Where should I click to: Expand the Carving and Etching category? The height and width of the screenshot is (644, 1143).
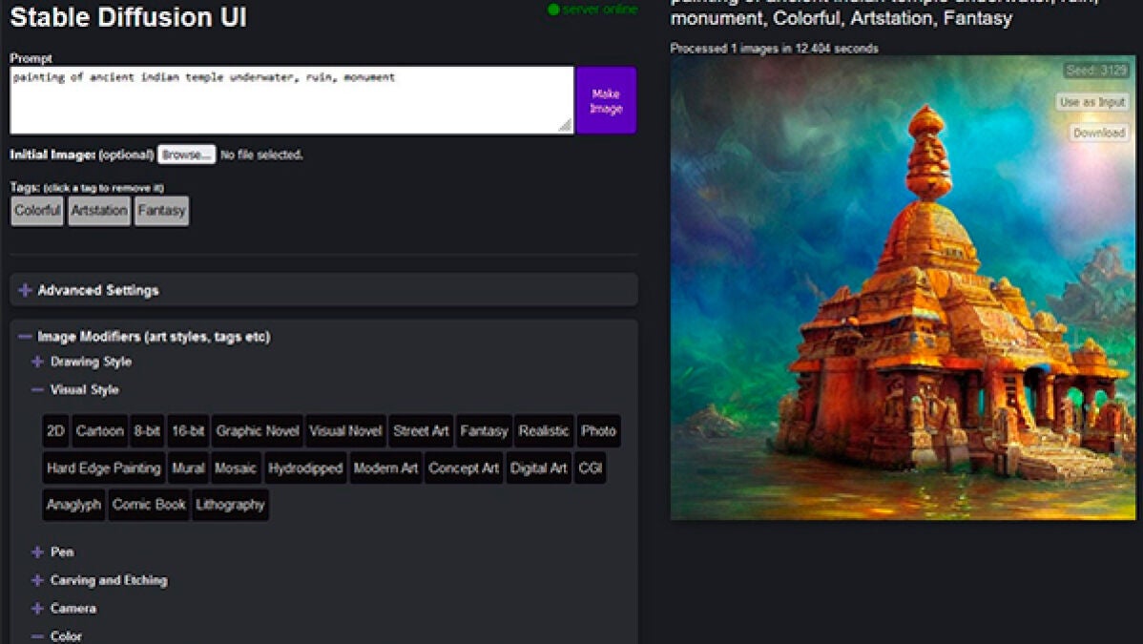tap(108, 580)
